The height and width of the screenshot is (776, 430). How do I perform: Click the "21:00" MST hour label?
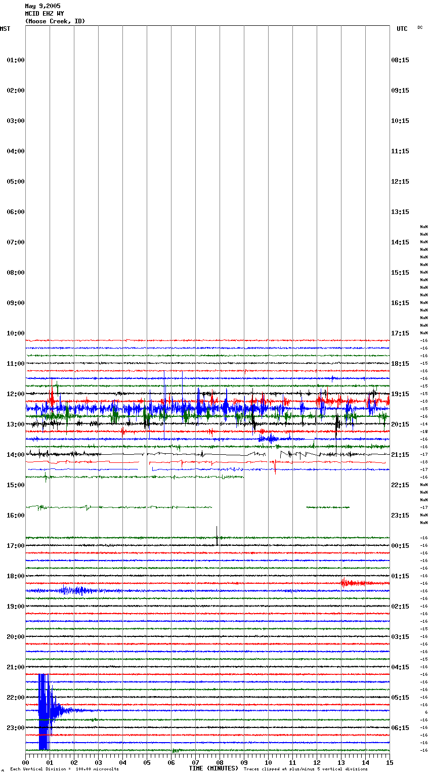click(x=15, y=667)
